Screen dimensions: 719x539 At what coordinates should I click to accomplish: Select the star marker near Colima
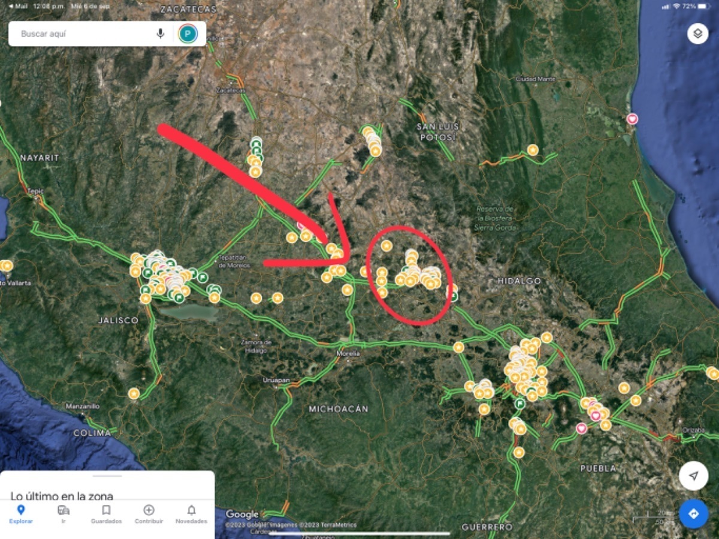tap(134, 393)
